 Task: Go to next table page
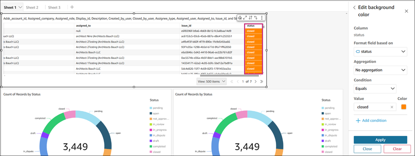[256, 81]
